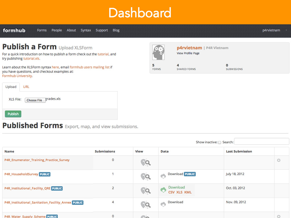Open the Forms menu in navbar

(x=42, y=30)
